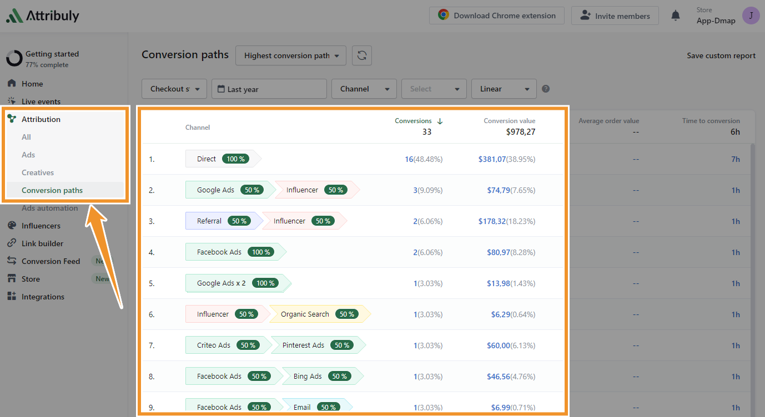
Task: Open Highest conversion path dropdown
Action: 291,55
